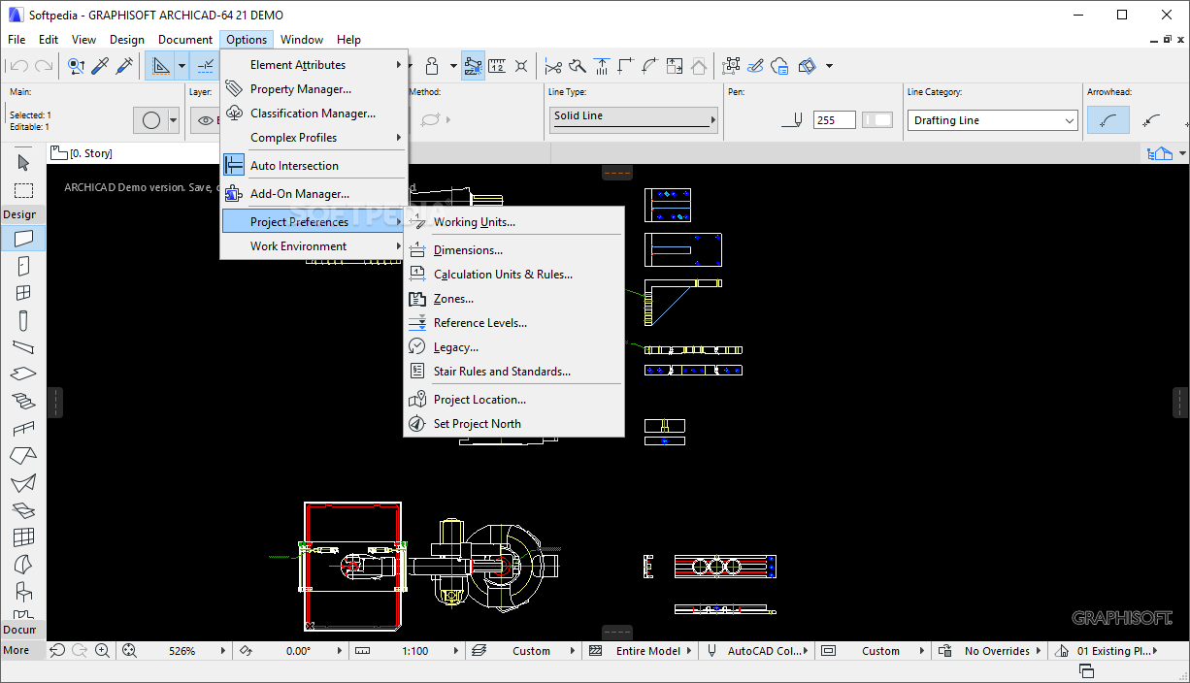1190x683 pixels.
Task: Select the Object chair tool
Action: pyautogui.click(x=23, y=591)
